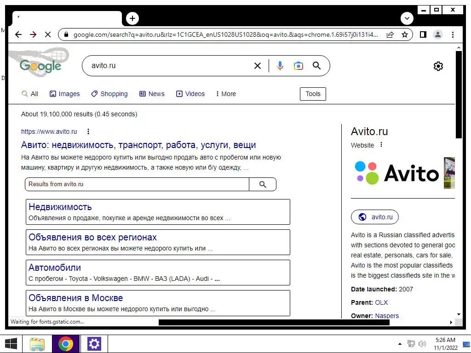Open the clock showing 5:26 AM
The height and width of the screenshot is (353, 471).
pyautogui.click(x=445, y=344)
